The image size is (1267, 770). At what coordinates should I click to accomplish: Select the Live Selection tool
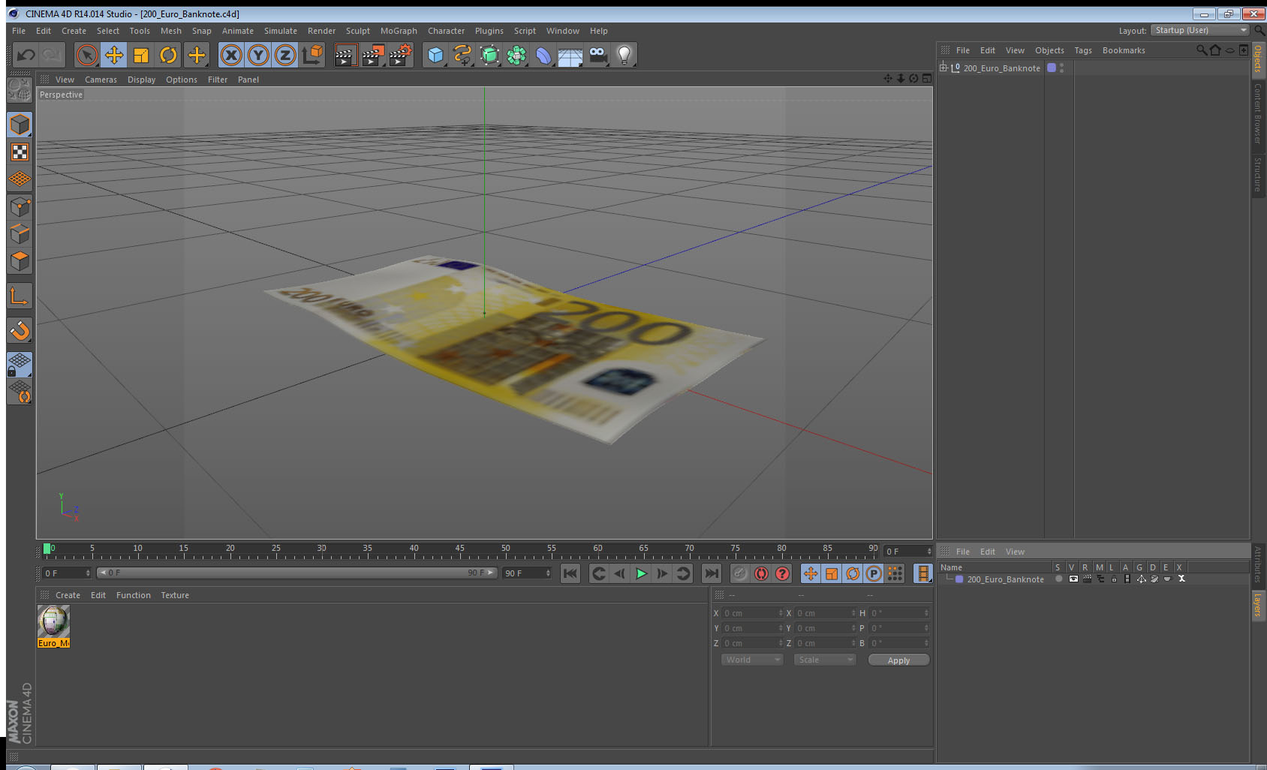tap(87, 55)
